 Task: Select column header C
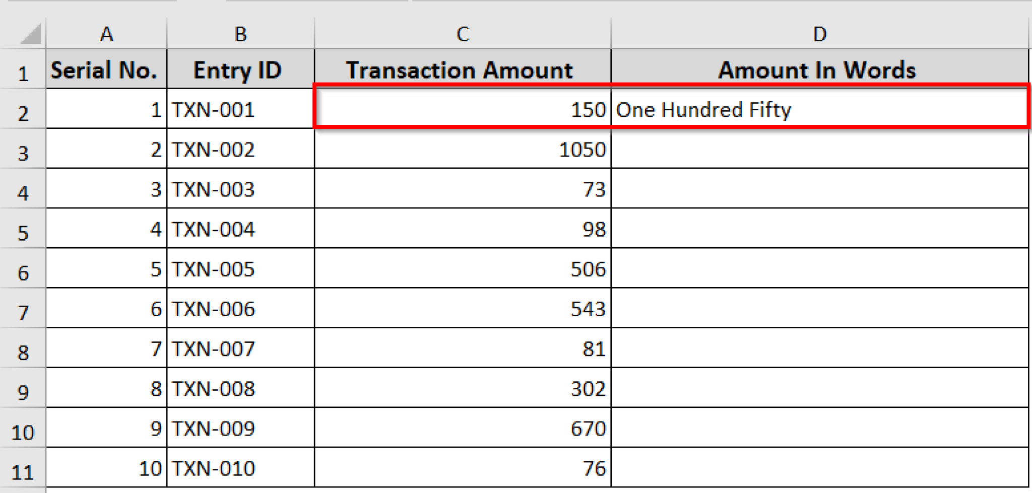point(461,34)
